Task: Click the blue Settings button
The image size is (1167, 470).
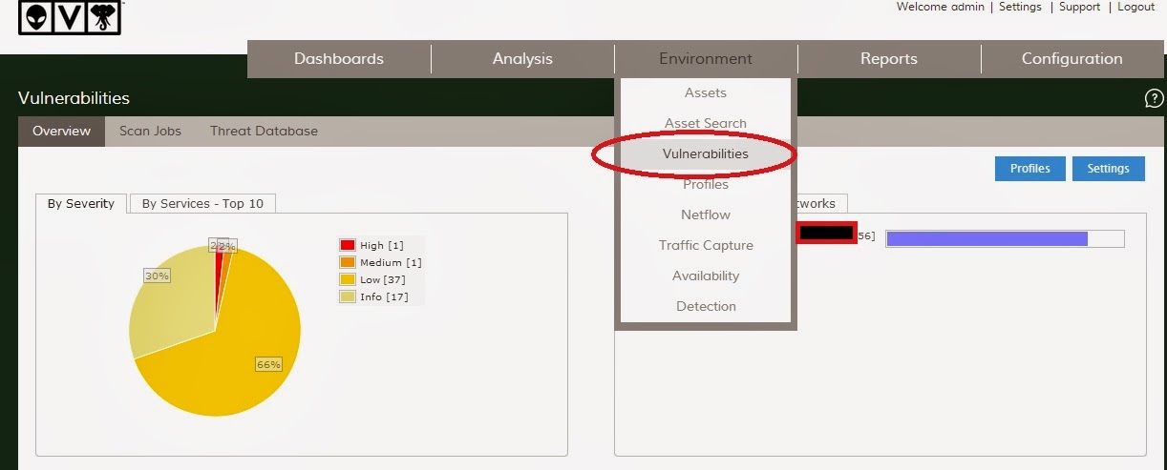Action: pyautogui.click(x=1108, y=169)
